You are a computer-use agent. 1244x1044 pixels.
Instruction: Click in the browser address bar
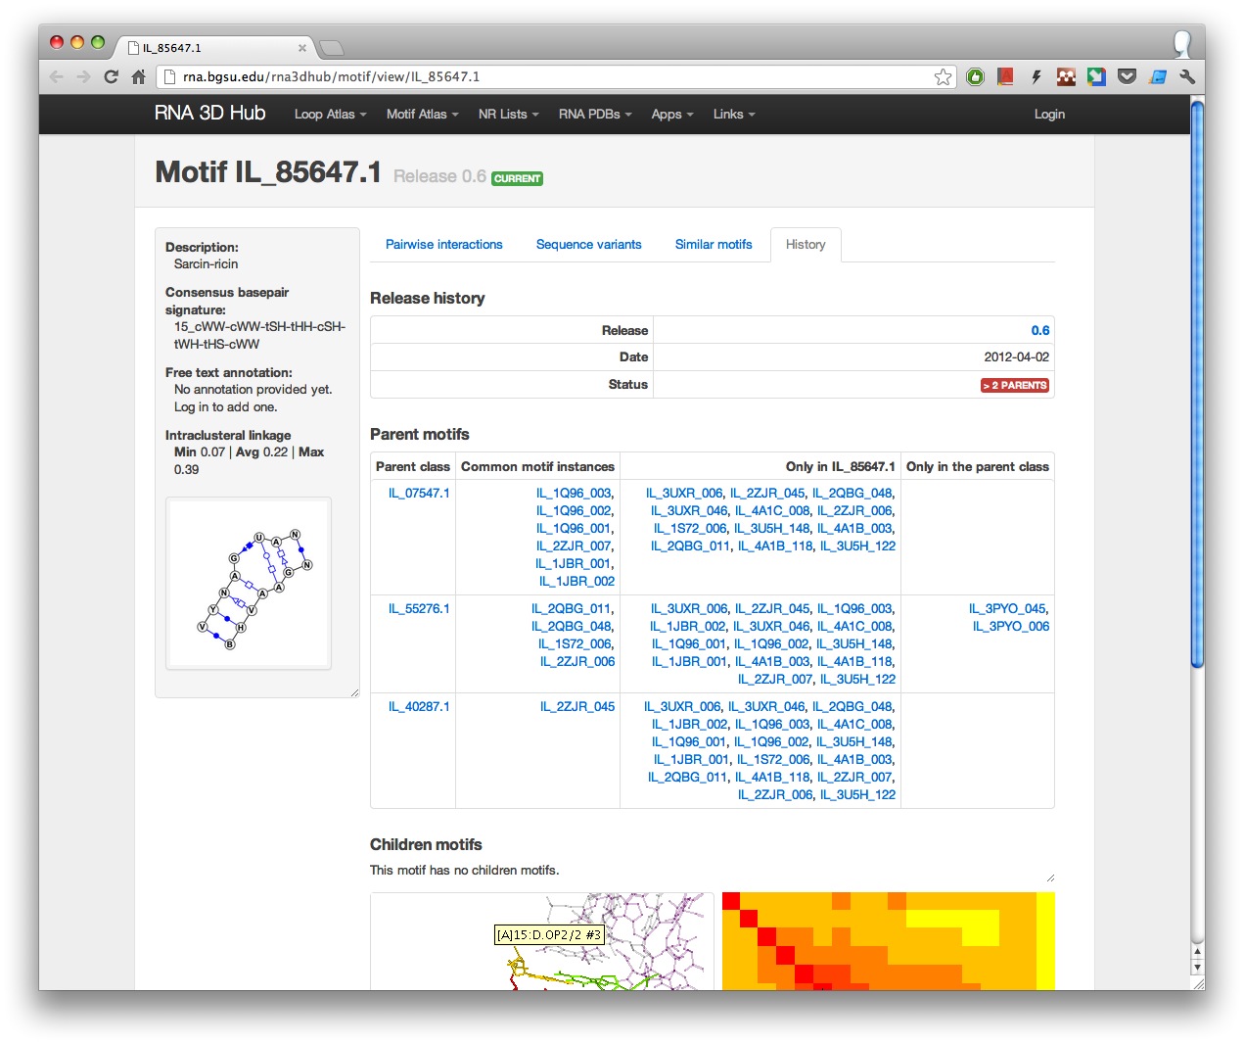tap(548, 76)
